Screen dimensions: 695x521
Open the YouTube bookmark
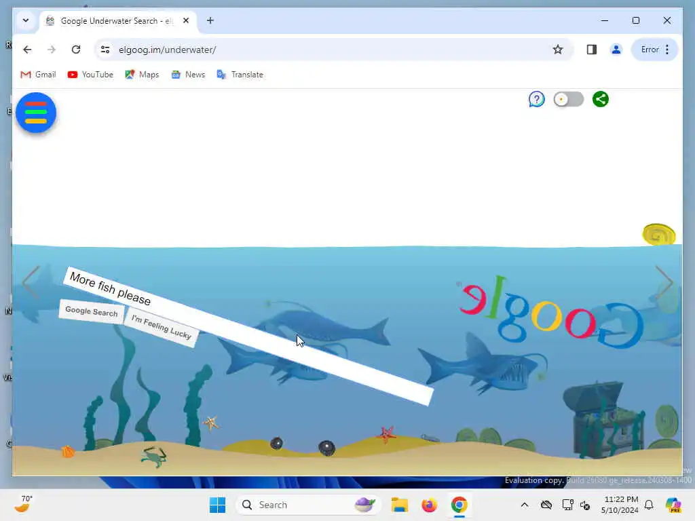tap(90, 75)
